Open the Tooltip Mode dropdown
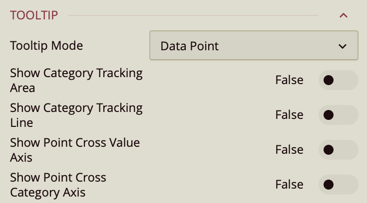 253,46
